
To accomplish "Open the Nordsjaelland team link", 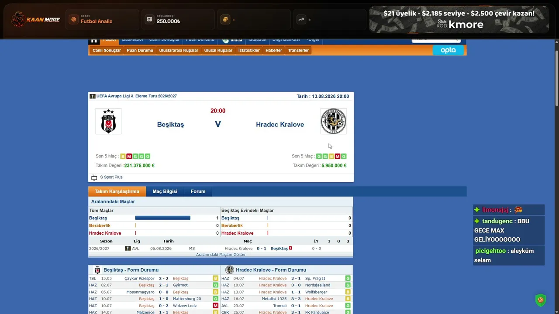I will tap(318, 285).
